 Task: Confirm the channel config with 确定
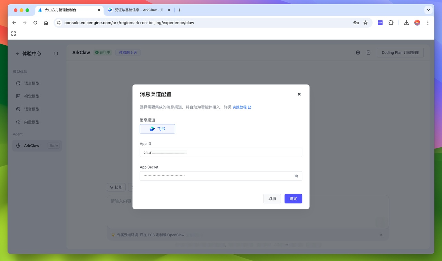[x=293, y=198]
